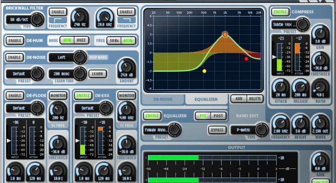This screenshot has height=183, width=336.
Task: Switch De-Hum frequency to 50Hz
Action: (114, 41)
